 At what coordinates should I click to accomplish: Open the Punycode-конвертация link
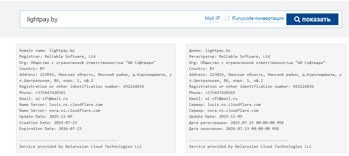pyautogui.click(x=258, y=18)
